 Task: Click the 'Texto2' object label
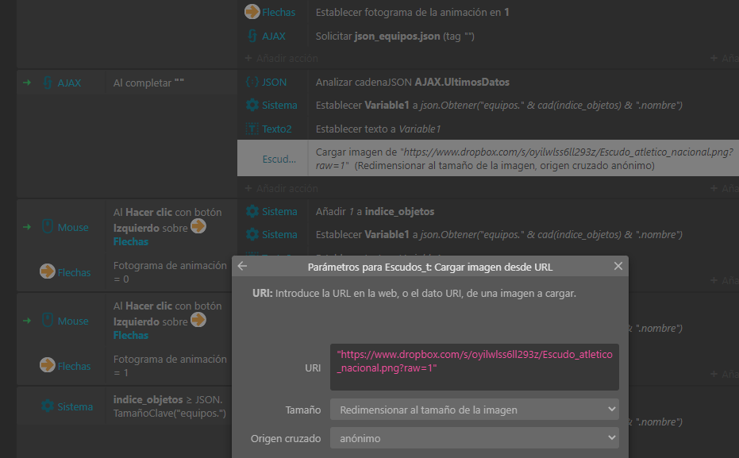pyautogui.click(x=277, y=129)
